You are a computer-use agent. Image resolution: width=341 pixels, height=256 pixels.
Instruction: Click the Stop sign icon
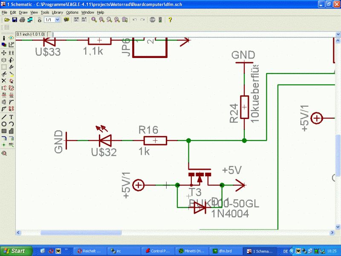(x=153, y=20)
